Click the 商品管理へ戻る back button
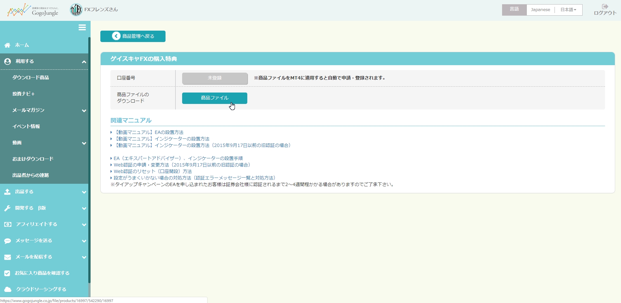This screenshot has width=621, height=303. point(133,36)
